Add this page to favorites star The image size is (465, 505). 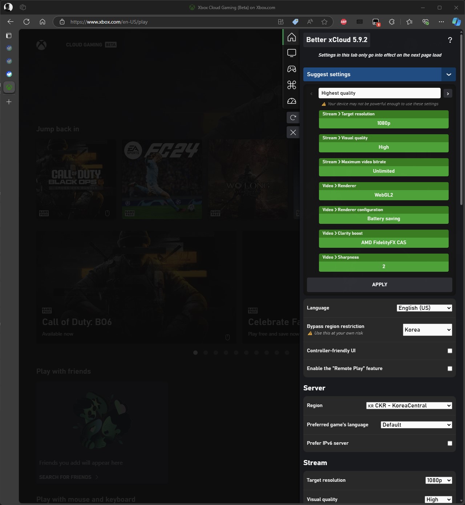pos(324,22)
